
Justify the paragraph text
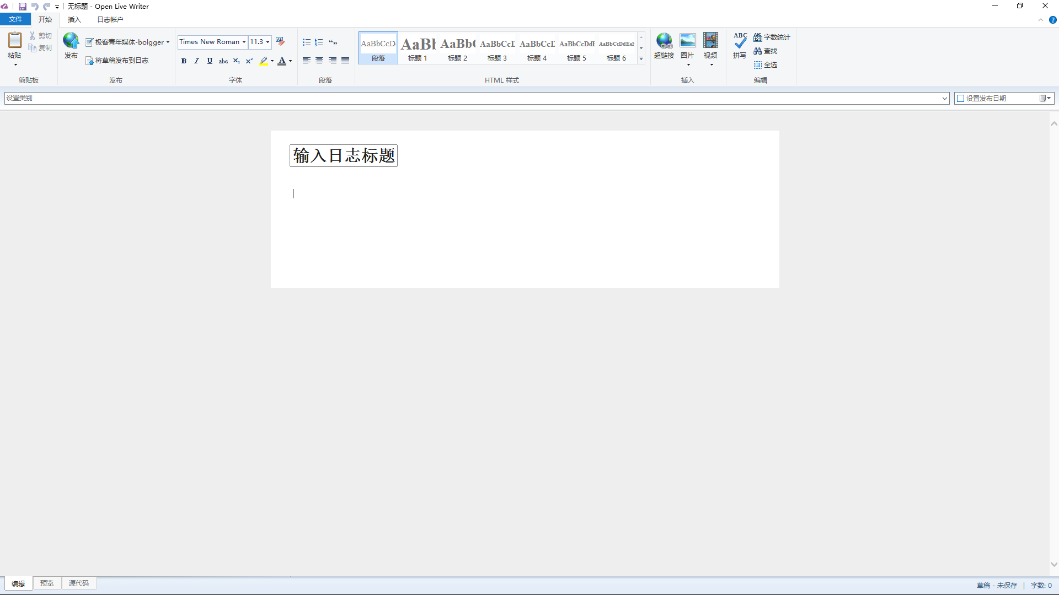[x=345, y=61]
